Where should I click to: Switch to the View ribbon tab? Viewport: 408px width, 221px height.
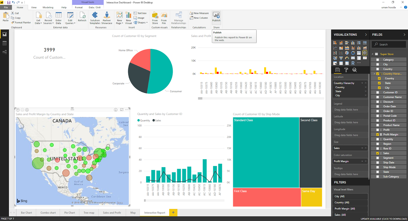(34, 7)
